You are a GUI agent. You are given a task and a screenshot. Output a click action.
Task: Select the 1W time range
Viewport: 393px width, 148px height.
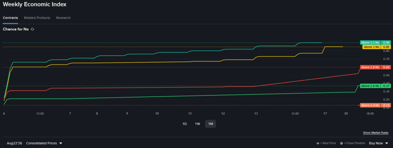[x=198, y=124]
